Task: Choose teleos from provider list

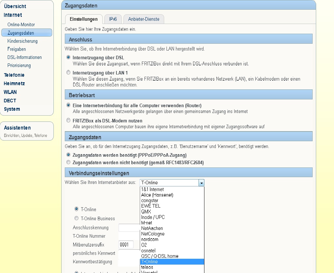Action: click(x=172, y=267)
